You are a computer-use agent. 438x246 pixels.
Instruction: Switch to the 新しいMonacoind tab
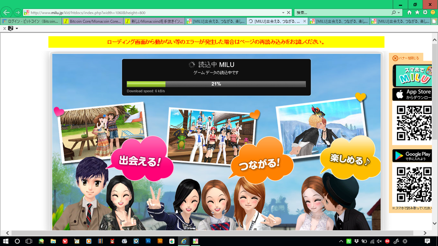point(154,21)
